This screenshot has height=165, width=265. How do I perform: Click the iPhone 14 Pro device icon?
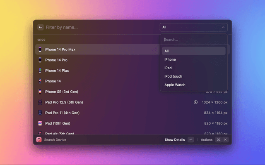point(40,60)
